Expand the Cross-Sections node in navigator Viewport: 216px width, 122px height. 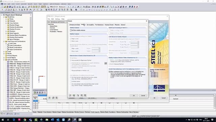[x=6, y=23]
